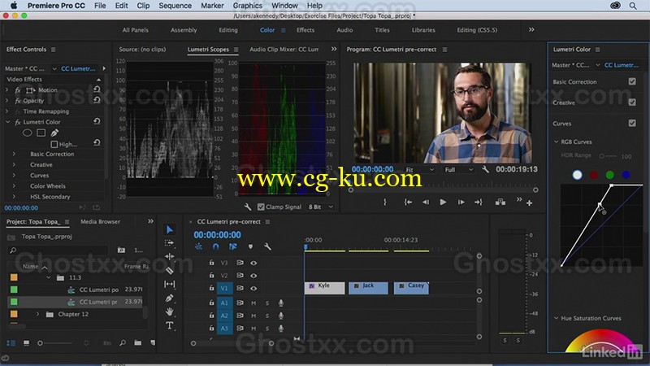
Task: Go to In point
Action: (x=408, y=202)
